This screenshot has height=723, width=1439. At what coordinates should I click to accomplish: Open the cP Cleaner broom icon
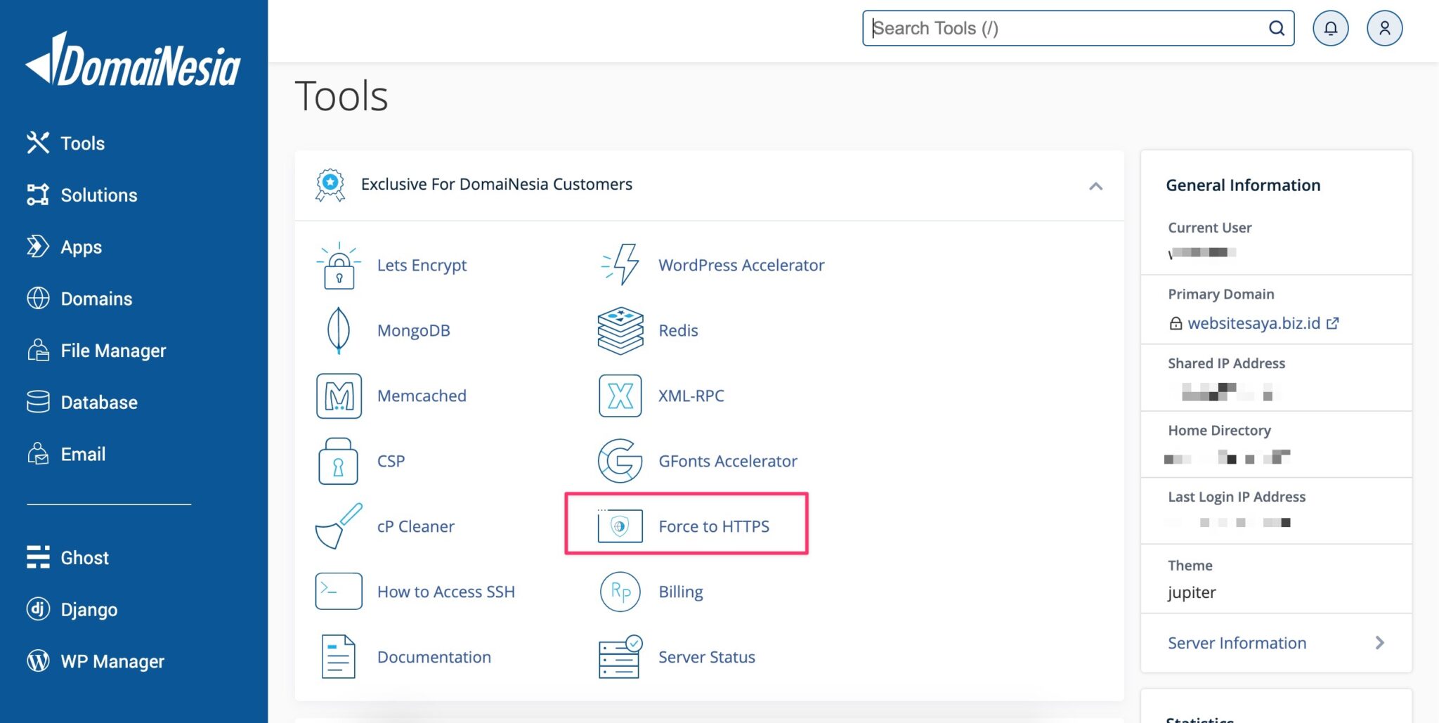[x=339, y=526]
